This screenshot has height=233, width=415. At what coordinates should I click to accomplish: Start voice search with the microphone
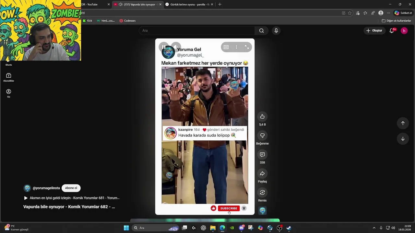pyautogui.click(x=276, y=31)
